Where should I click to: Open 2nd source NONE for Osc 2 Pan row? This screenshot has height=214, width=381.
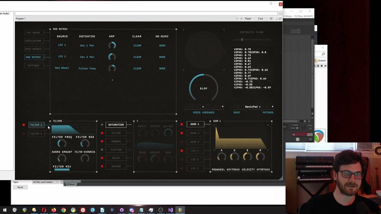[x=162, y=57]
